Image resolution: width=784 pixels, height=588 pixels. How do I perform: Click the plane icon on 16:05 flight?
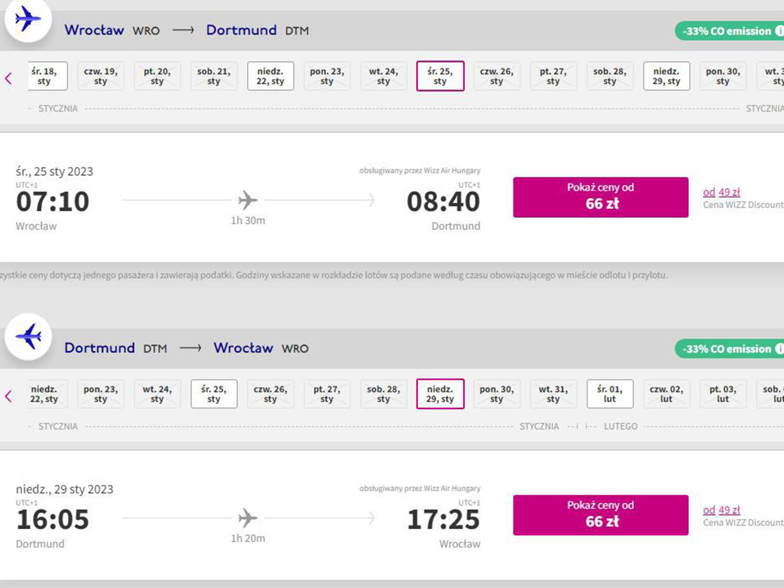click(247, 518)
